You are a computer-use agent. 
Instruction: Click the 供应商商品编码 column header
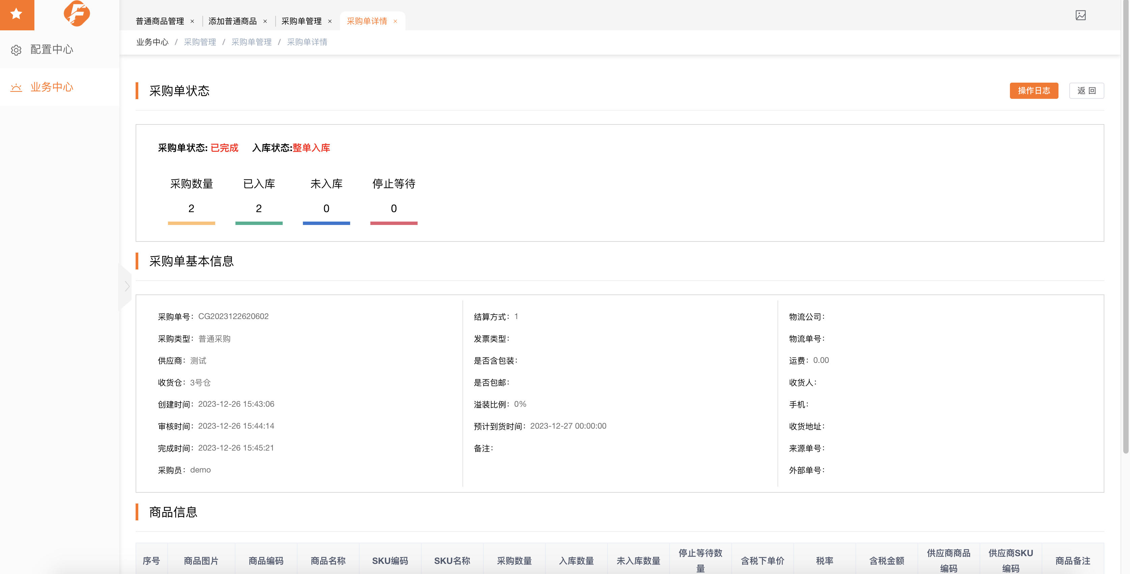pyautogui.click(x=949, y=561)
